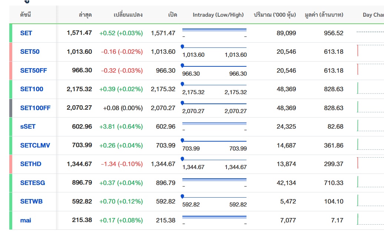
Task: Click the mai day chart thumbnail
Action: pos(370,219)
